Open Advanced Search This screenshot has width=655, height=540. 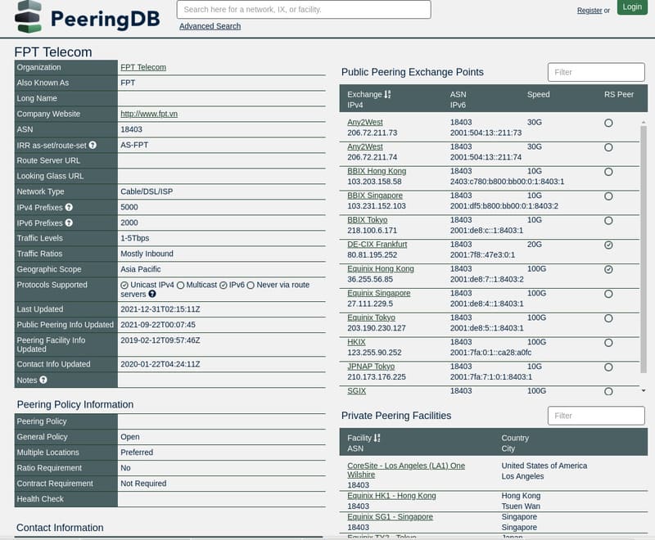coord(210,26)
